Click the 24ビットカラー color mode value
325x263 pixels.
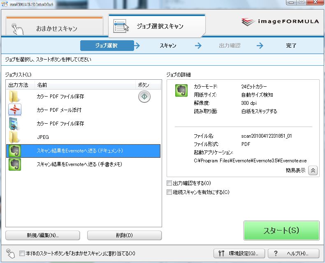tap(254, 86)
